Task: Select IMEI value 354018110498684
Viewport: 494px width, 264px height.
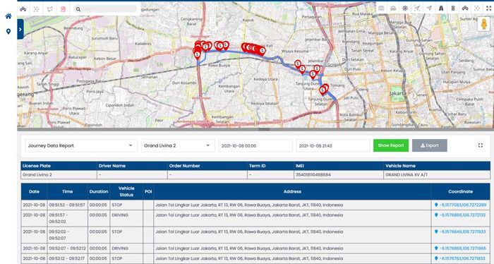Action: pos(313,174)
